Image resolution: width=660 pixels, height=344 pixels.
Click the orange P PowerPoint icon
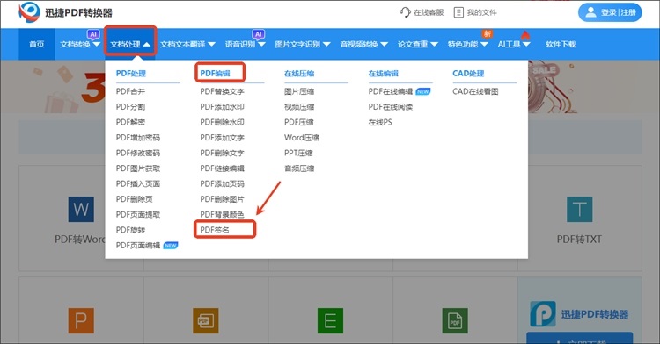[x=81, y=320]
